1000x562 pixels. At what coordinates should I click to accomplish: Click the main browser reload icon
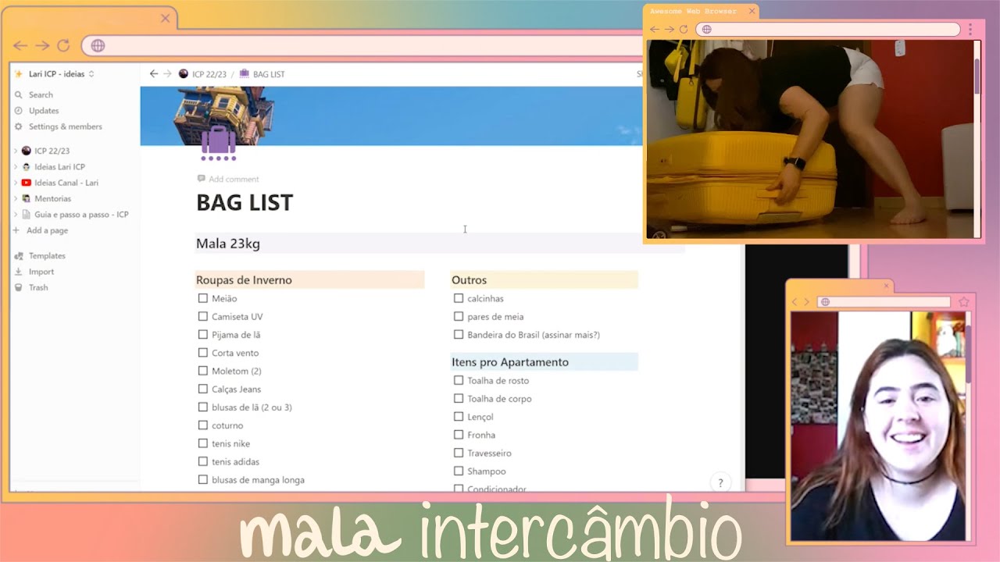pyautogui.click(x=63, y=45)
